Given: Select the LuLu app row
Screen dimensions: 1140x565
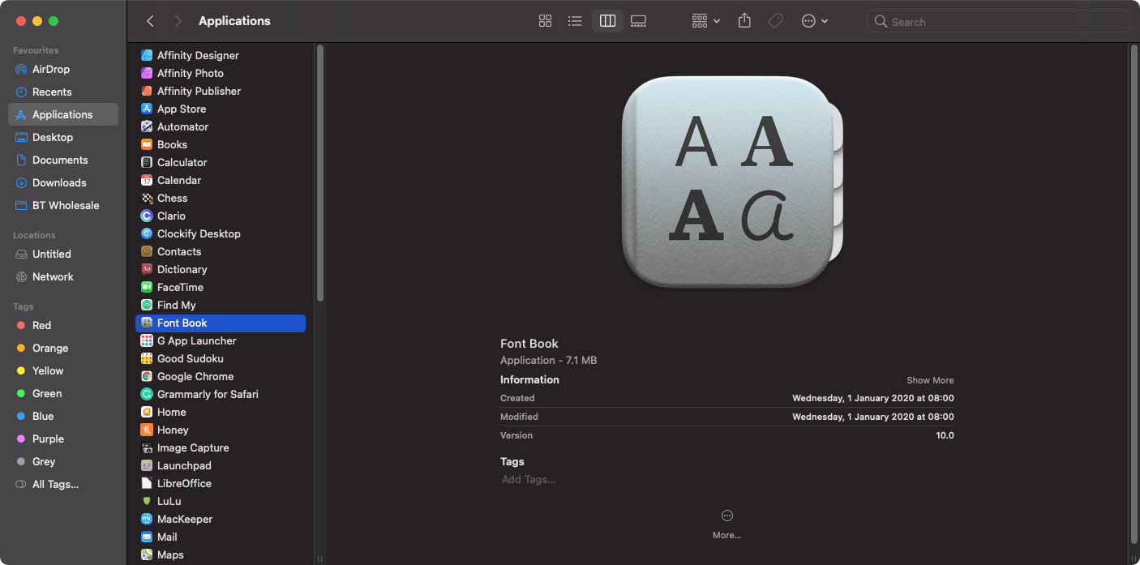Looking at the screenshot, I should (221, 501).
